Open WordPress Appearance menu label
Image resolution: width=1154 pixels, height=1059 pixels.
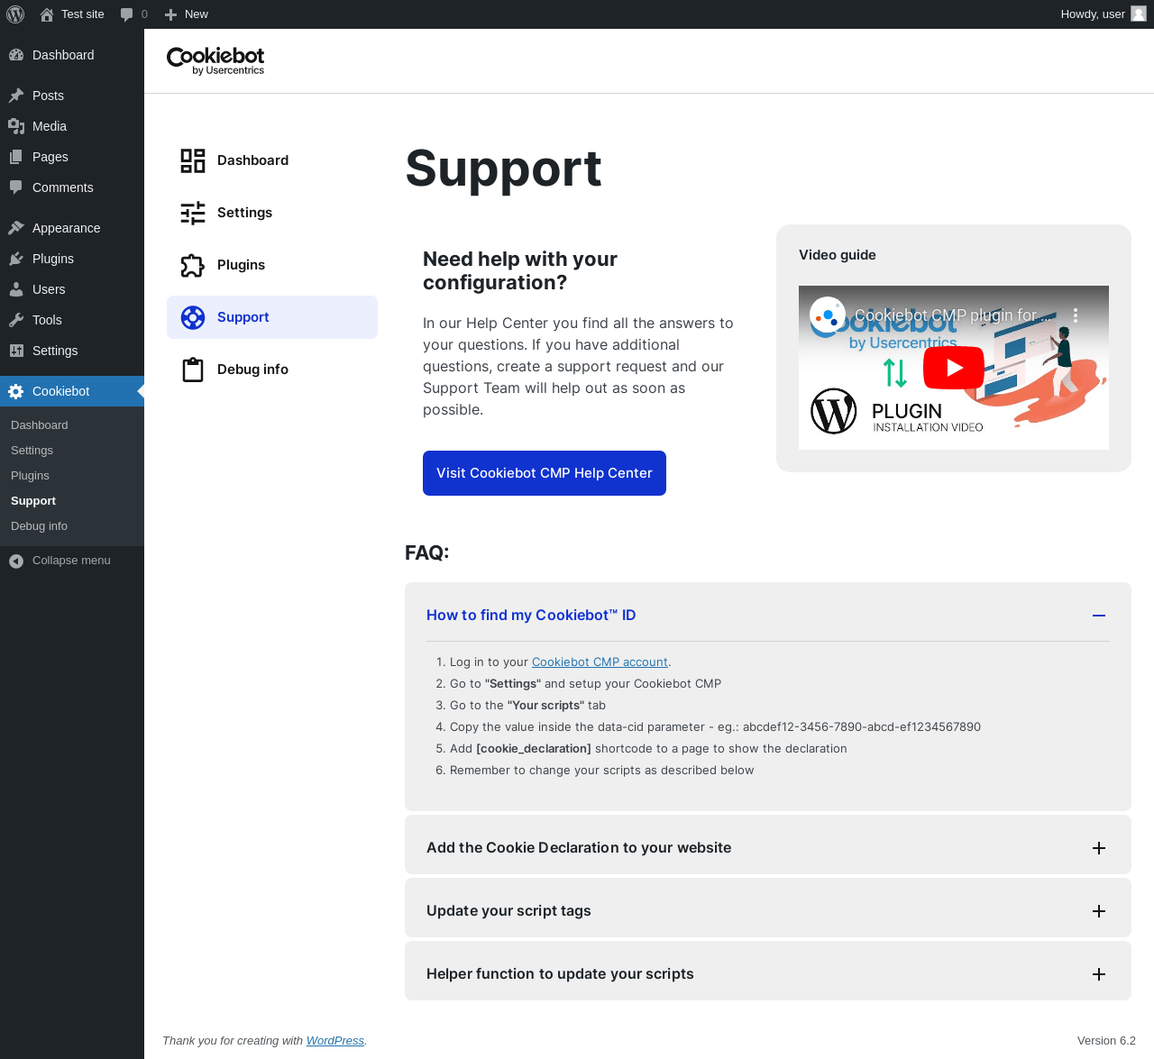66,228
